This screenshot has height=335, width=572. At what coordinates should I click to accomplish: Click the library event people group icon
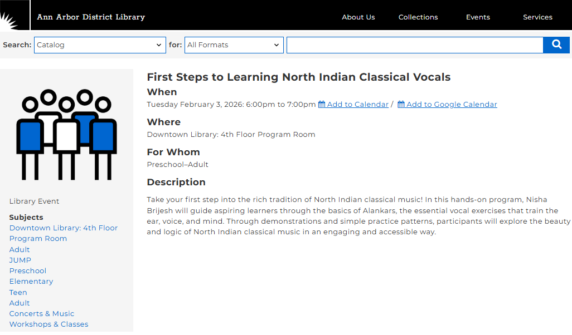[67, 134]
